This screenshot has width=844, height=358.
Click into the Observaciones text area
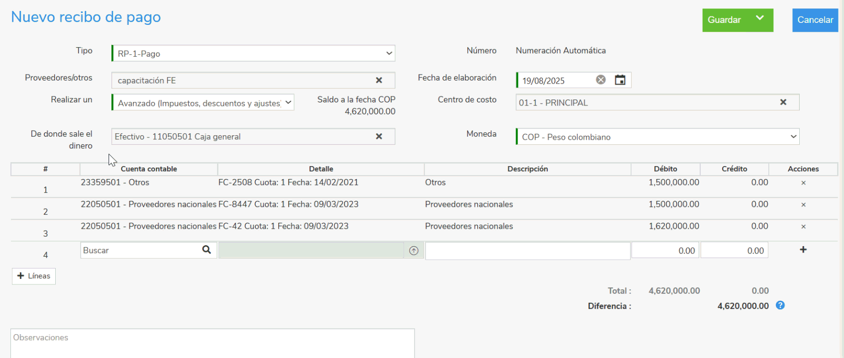click(212, 343)
